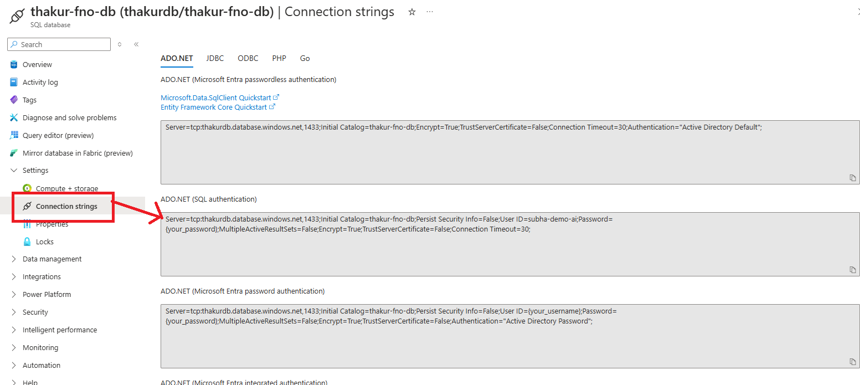
Task: Collapse the Settings section
Action: 14,171
